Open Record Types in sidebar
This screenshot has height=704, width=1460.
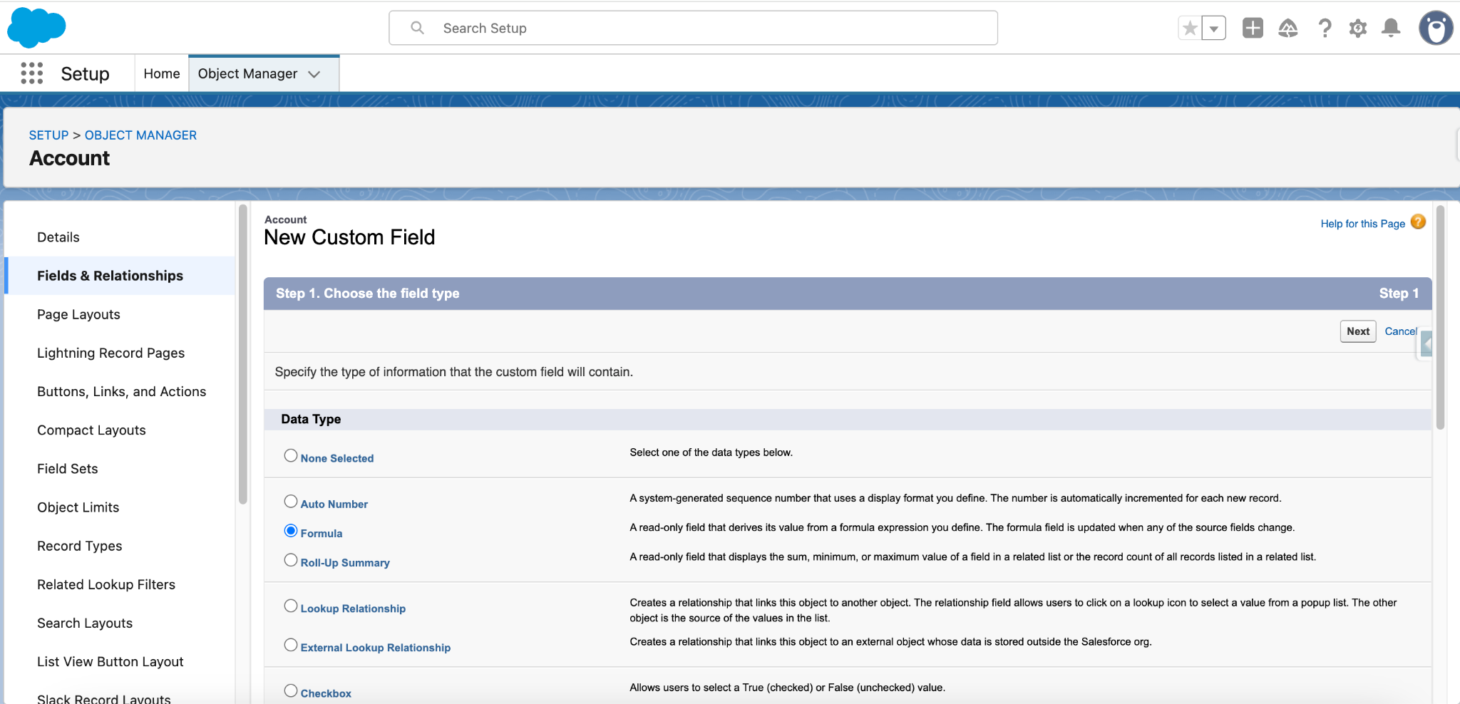tap(120, 546)
